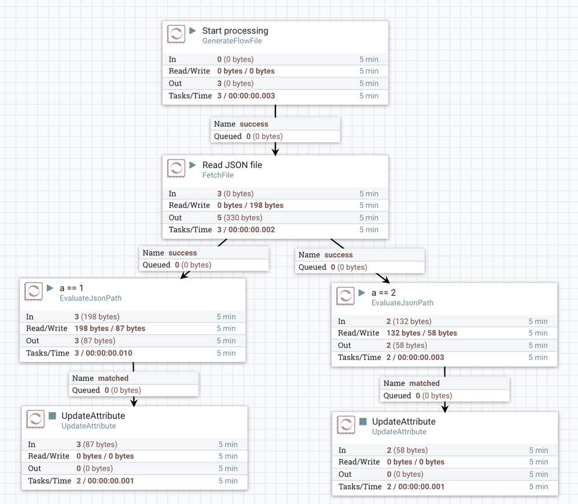Click the running triangle on Read JSON file
This screenshot has height=504, width=578.
click(193, 165)
